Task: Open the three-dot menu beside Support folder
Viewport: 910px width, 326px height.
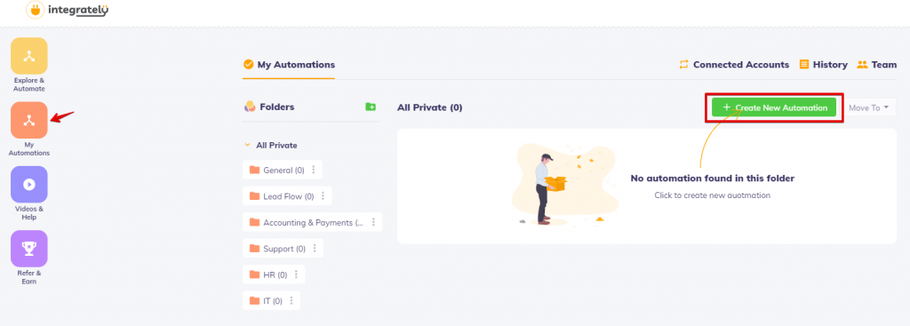Action: (315, 248)
